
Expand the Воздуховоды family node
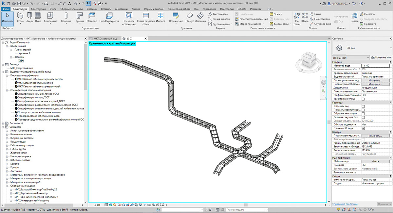[x=7, y=142]
